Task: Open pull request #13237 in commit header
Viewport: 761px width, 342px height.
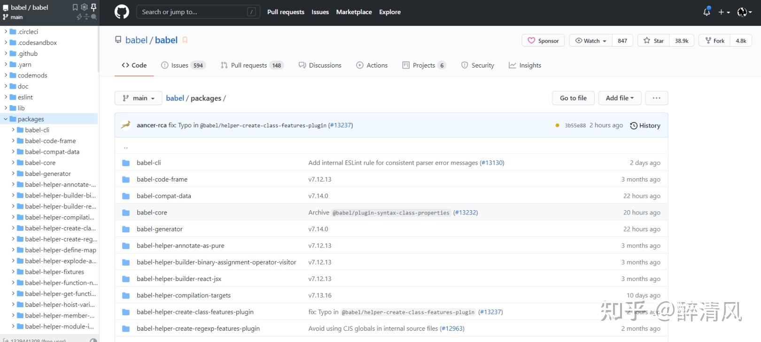Action: point(341,125)
